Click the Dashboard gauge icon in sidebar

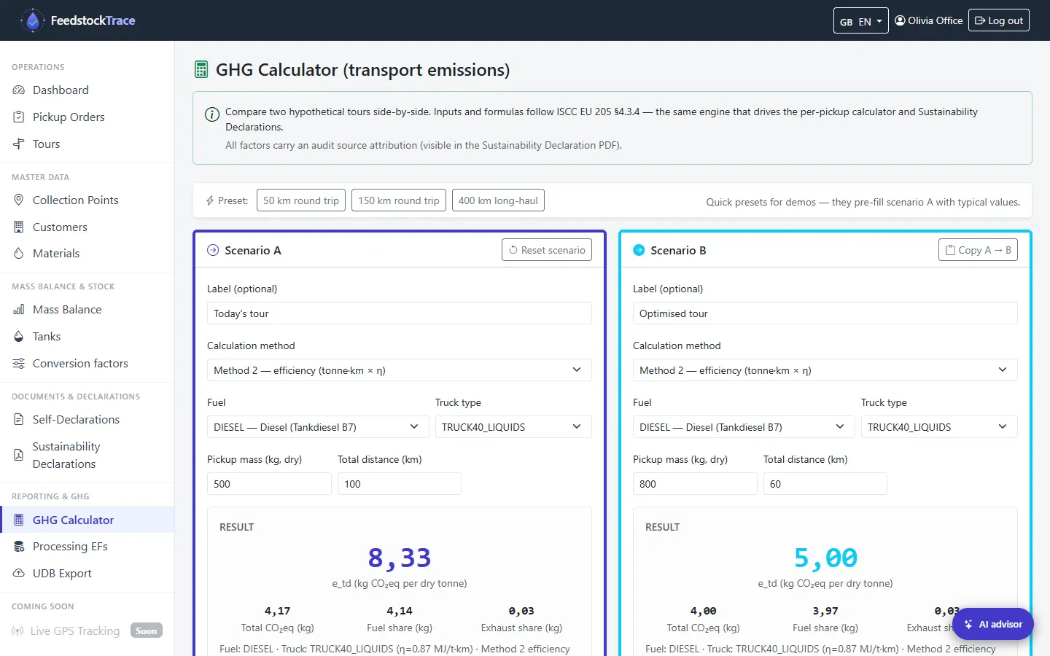point(19,90)
